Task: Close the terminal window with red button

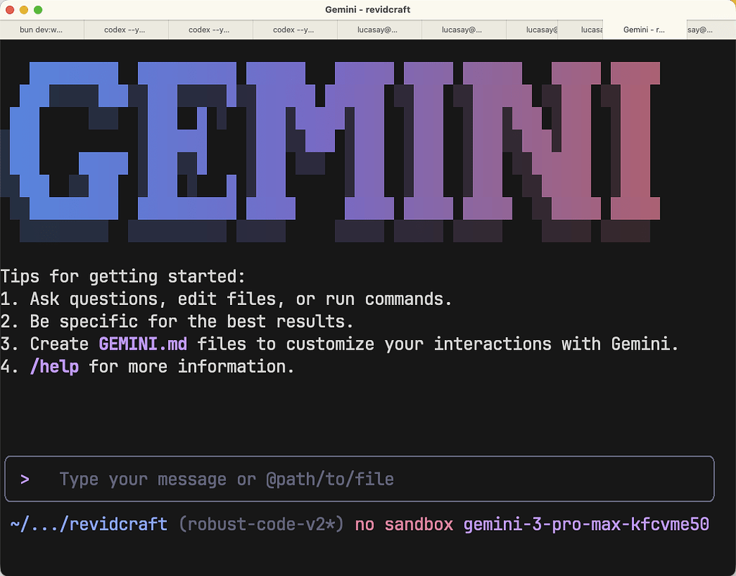Action: [x=9, y=10]
